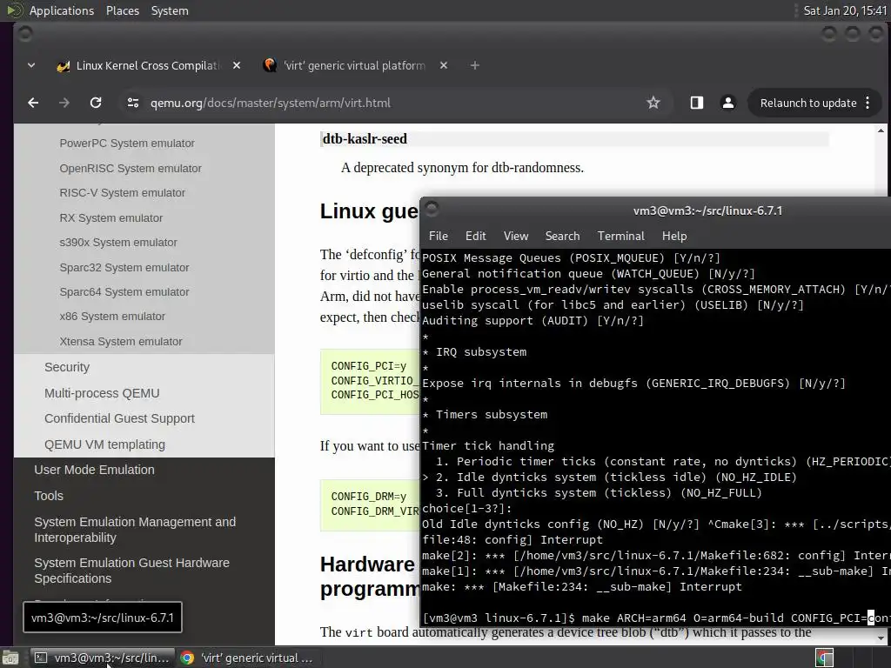The image size is (891, 668).
Task: Open Tools section in sidebar
Action: [49, 496]
